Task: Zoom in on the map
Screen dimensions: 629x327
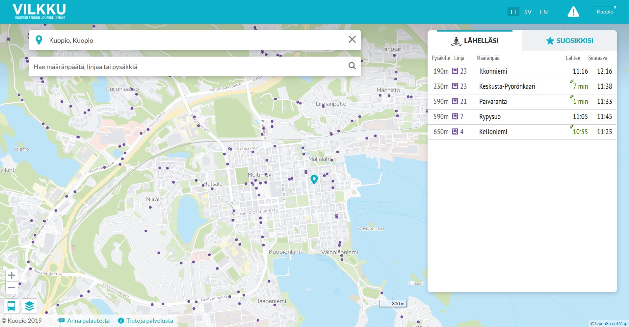Action: pos(12,275)
